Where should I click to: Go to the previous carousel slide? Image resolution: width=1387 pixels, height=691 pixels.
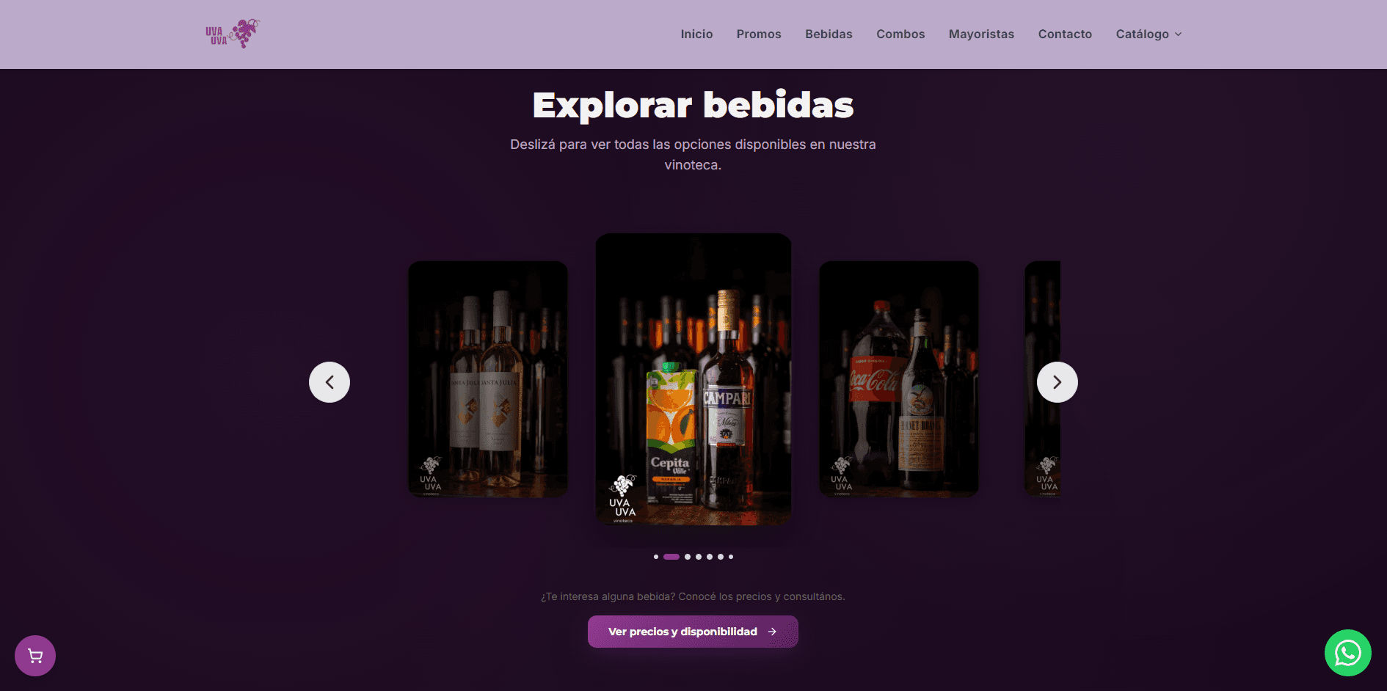click(x=330, y=382)
